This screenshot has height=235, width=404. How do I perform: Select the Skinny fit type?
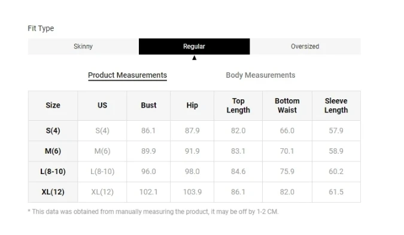coord(83,46)
